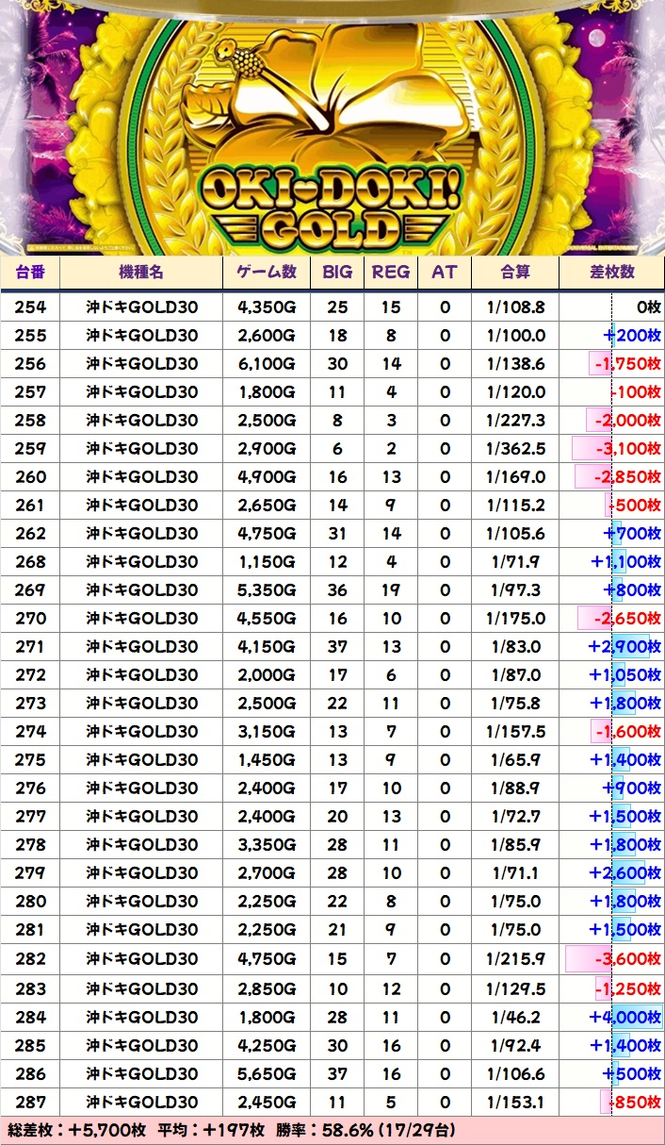Click the +900枚 difference value
The image size is (665, 1145).
(x=633, y=788)
